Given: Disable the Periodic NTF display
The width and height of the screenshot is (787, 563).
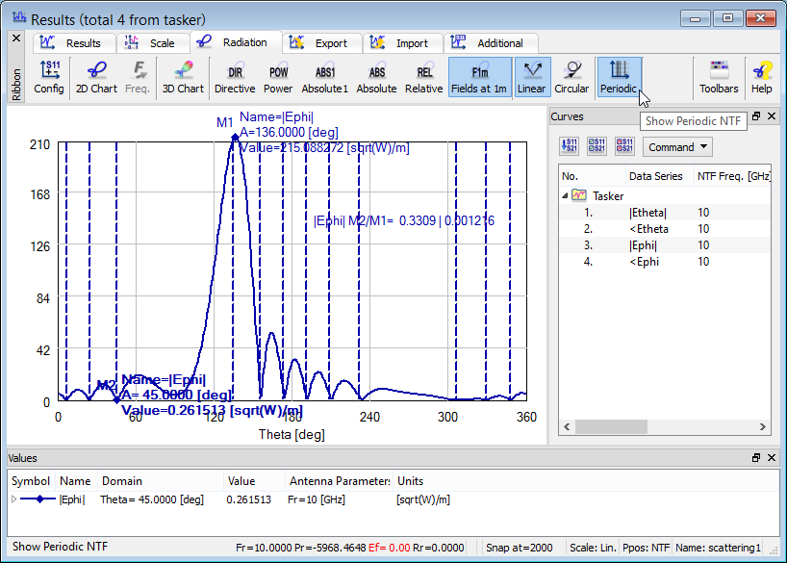Looking at the screenshot, I should pos(619,77).
